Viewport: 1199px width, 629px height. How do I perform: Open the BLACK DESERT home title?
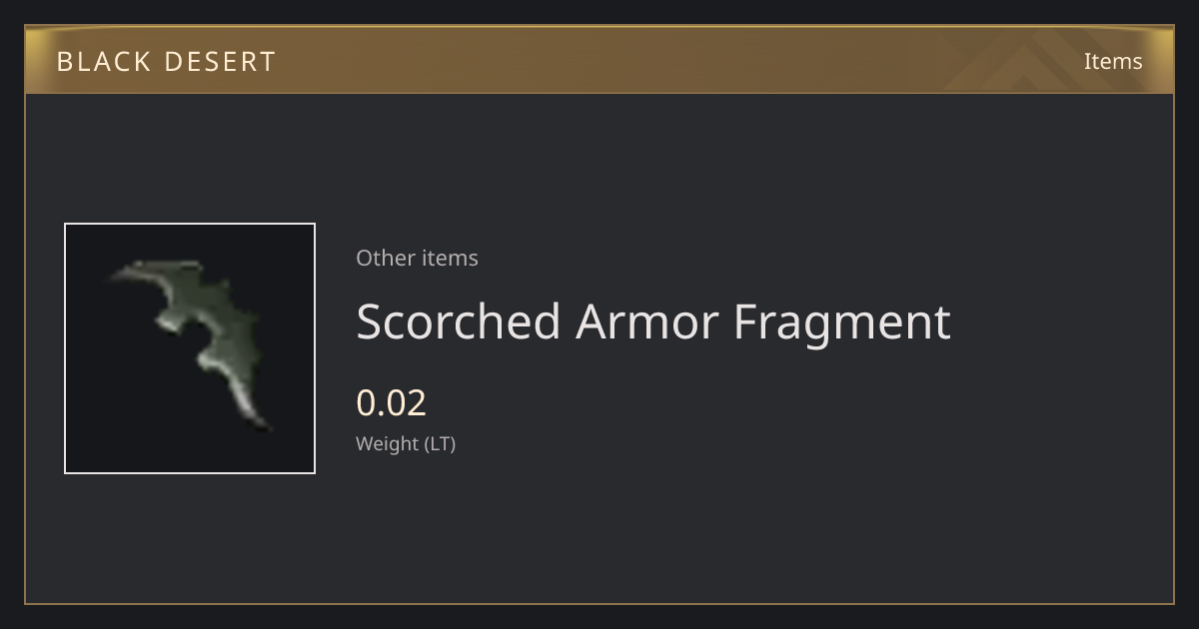(166, 62)
